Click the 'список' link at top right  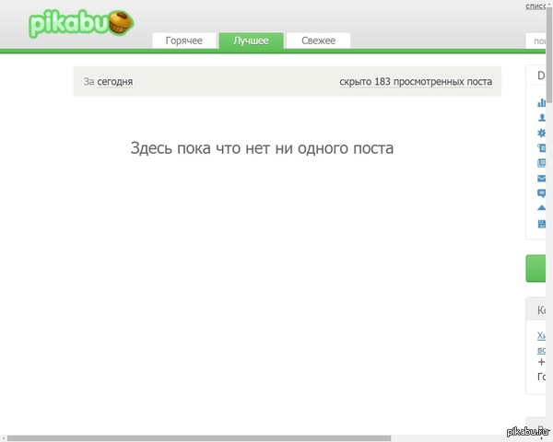pos(535,6)
